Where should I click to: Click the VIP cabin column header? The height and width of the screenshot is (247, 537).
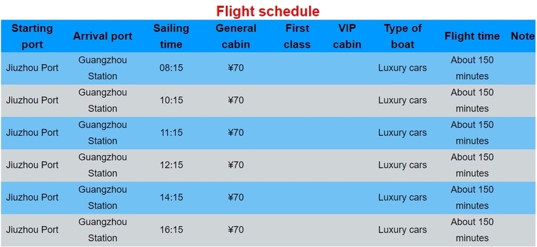click(x=347, y=36)
